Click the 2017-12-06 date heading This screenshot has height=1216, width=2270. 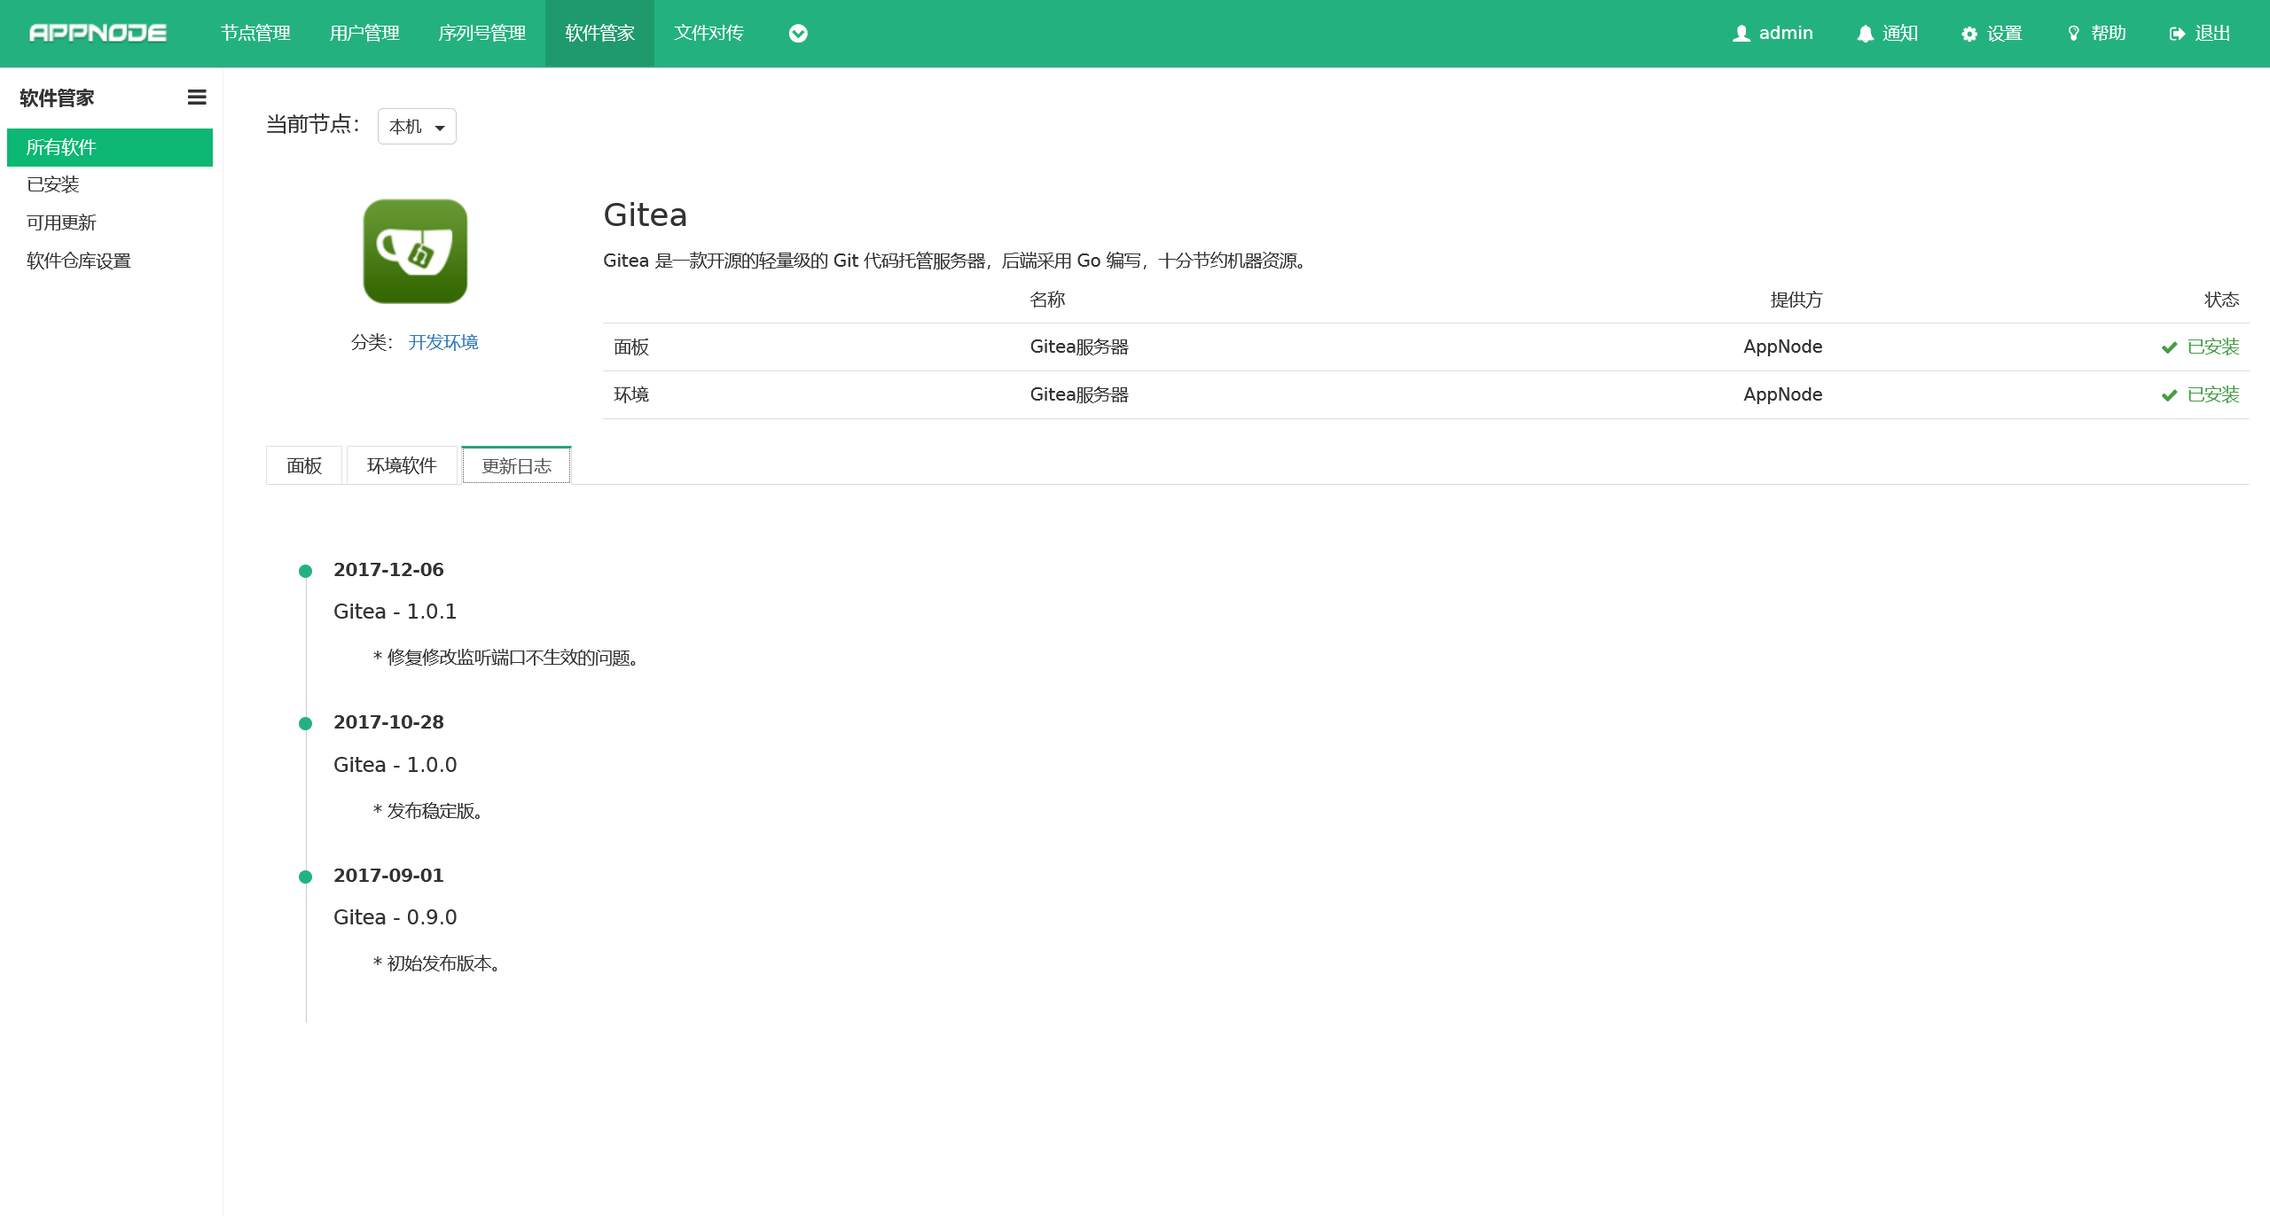388,570
